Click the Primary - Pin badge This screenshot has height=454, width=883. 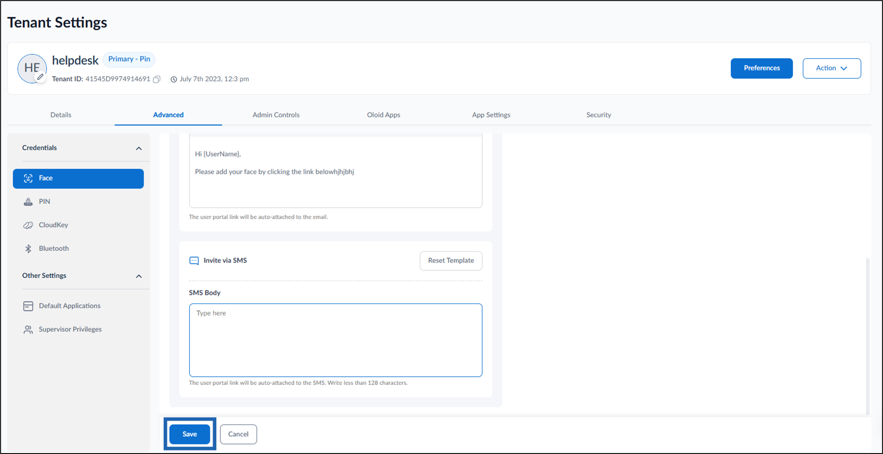pyautogui.click(x=129, y=59)
